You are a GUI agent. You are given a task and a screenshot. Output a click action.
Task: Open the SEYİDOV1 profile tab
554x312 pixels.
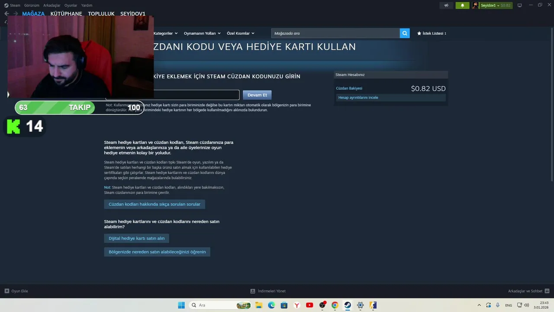133,13
